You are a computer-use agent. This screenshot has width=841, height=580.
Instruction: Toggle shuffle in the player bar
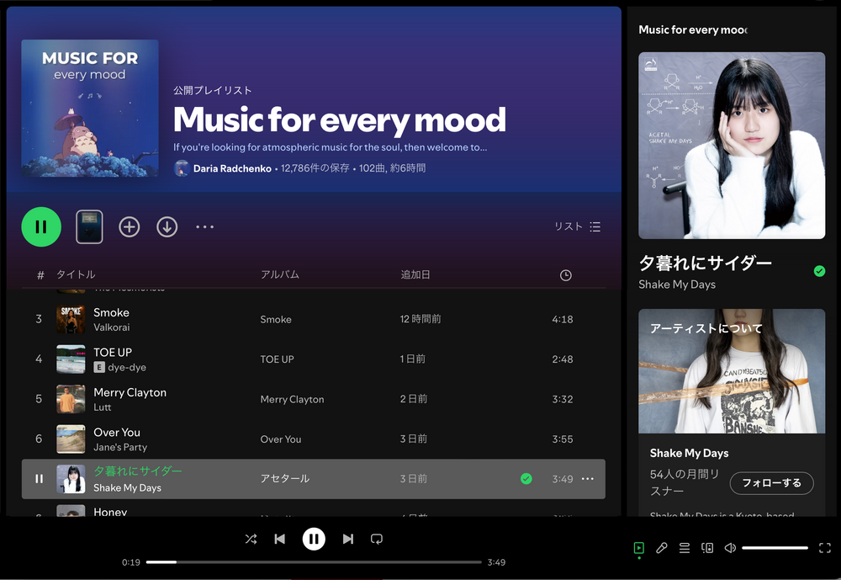[251, 539]
